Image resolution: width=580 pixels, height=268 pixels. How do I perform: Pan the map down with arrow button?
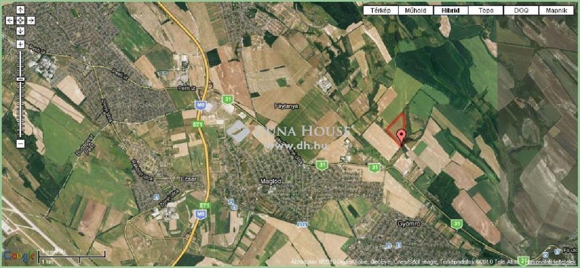pos(20,31)
